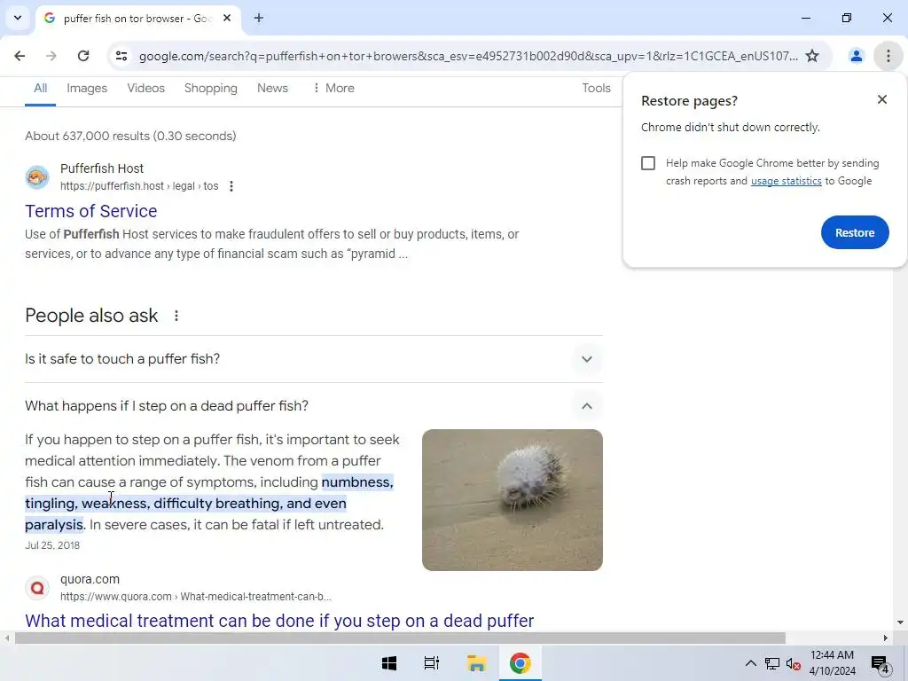Select the All search tab
This screenshot has width=908, height=681.
(x=41, y=88)
